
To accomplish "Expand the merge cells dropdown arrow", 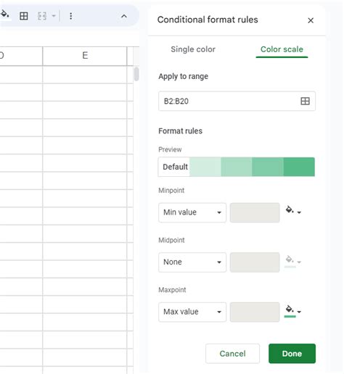I will 54,16.
